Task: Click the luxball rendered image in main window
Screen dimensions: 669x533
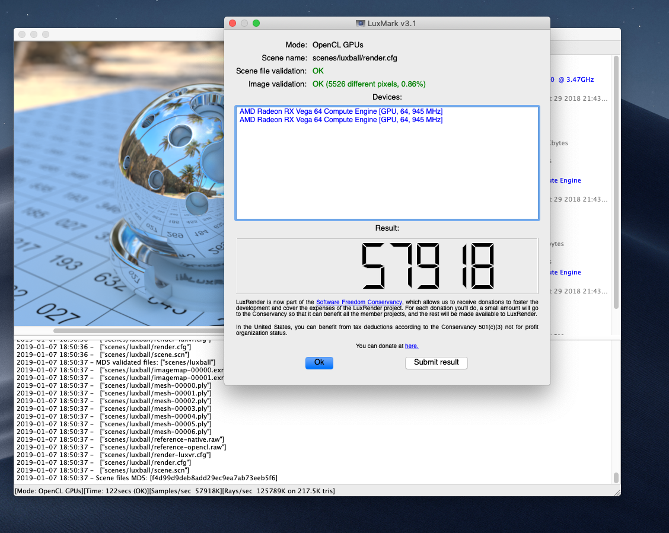Action: (x=119, y=183)
